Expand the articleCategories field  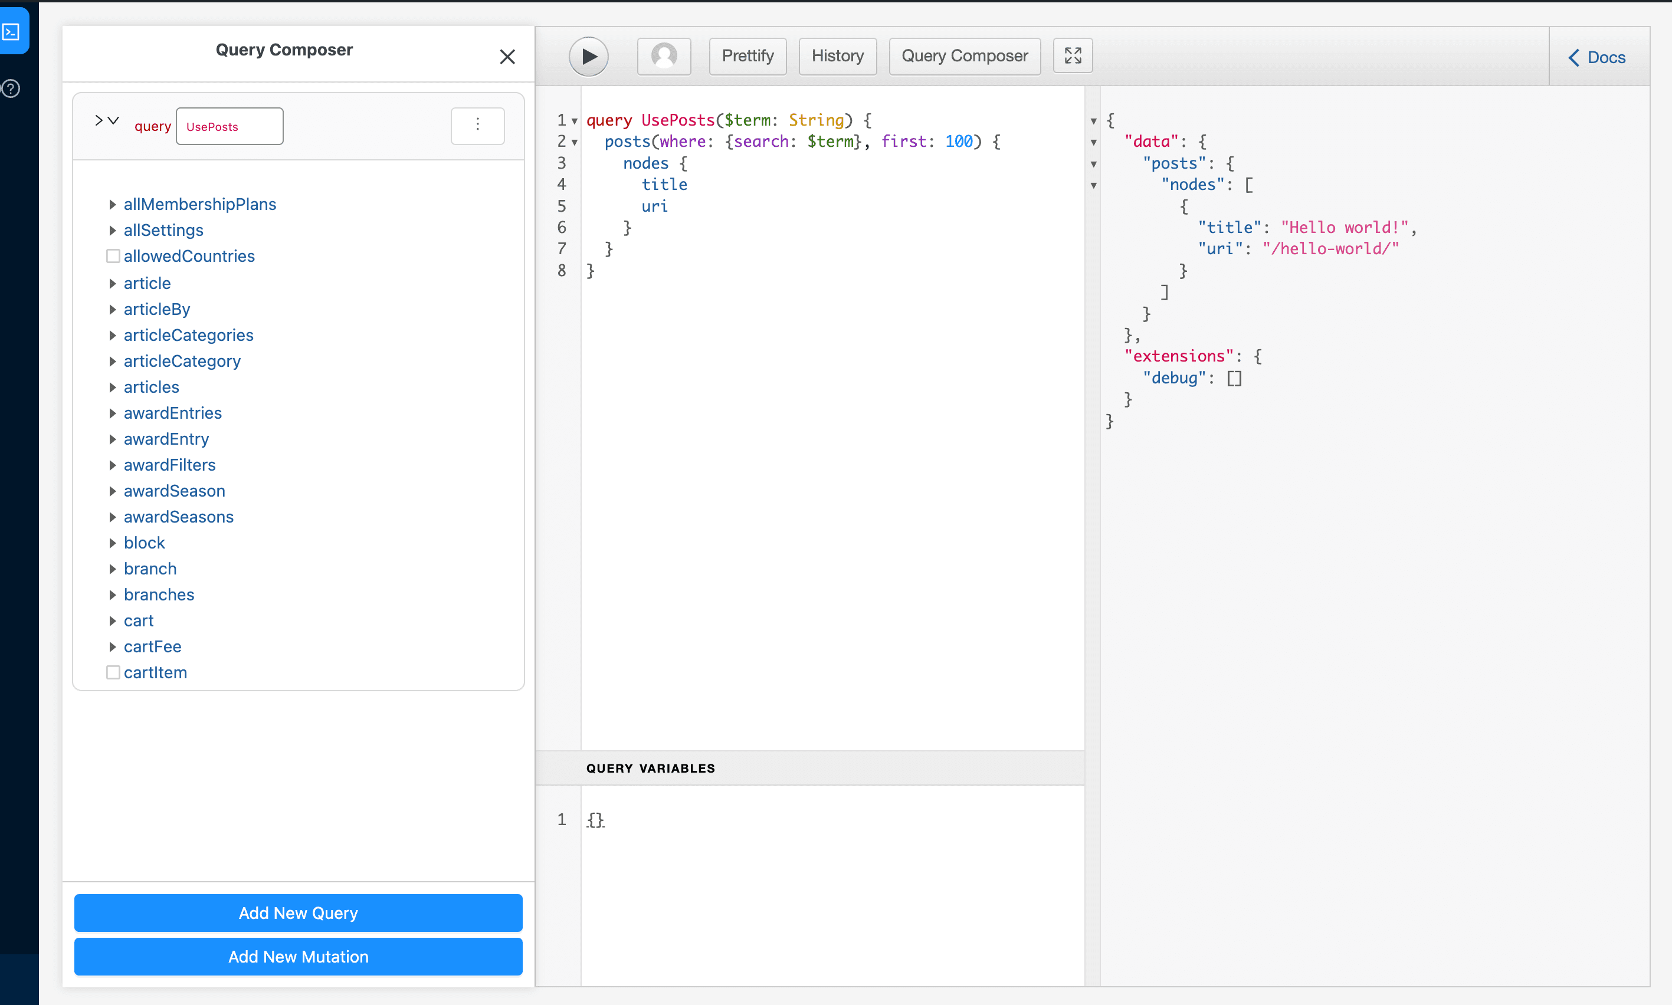click(x=113, y=335)
